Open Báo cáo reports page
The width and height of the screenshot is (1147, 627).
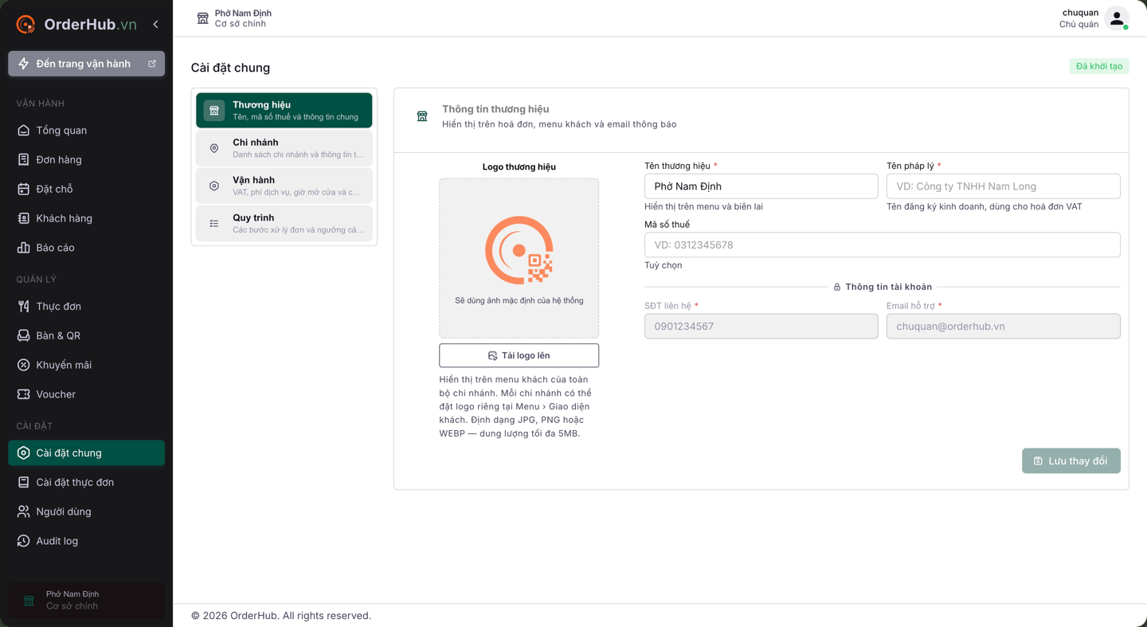pyautogui.click(x=86, y=248)
